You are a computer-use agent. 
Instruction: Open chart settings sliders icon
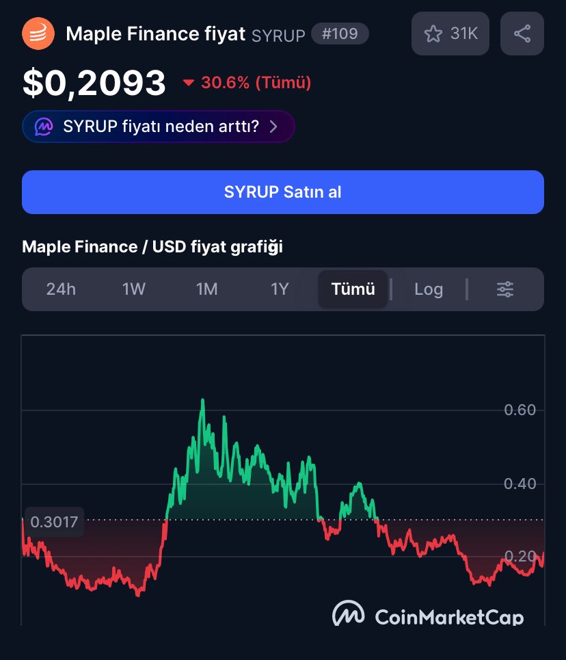[505, 289]
